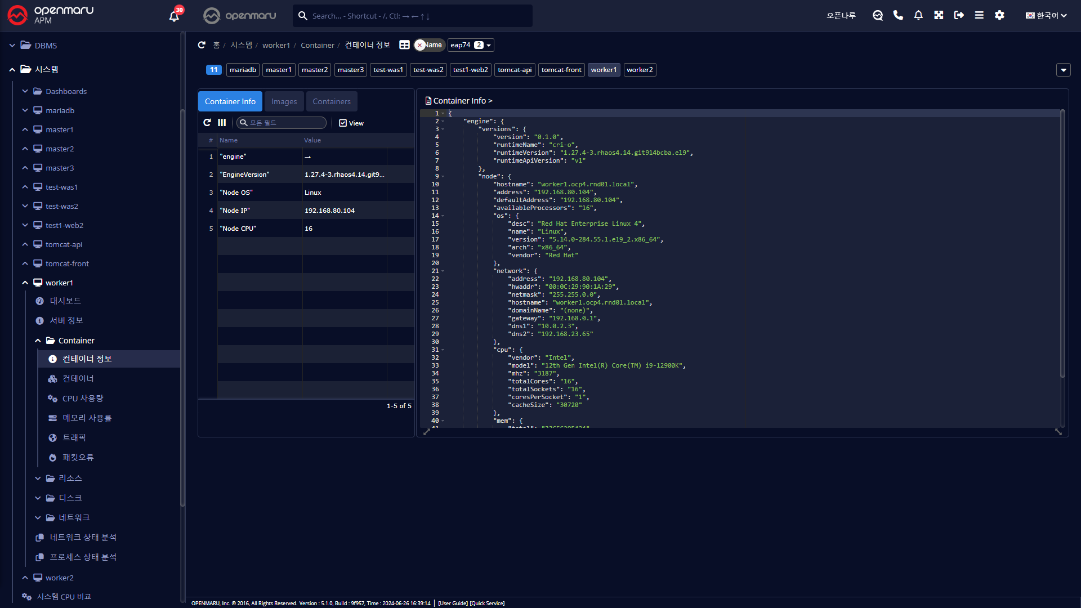Click the logout arrow icon
This screenshot has width=1081, height=608.
(959, 15)
